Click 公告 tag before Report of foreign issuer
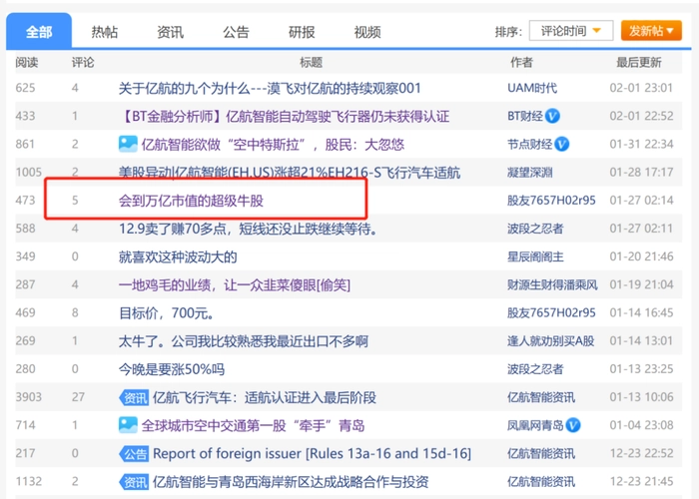 (134, 453)
